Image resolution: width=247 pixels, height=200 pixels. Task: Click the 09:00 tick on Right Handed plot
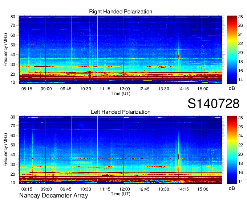[x=46, y=89]
